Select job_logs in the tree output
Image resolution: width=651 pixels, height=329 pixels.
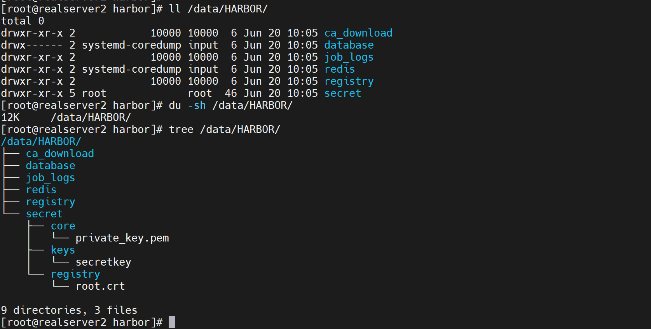click(x=51, y=178)
